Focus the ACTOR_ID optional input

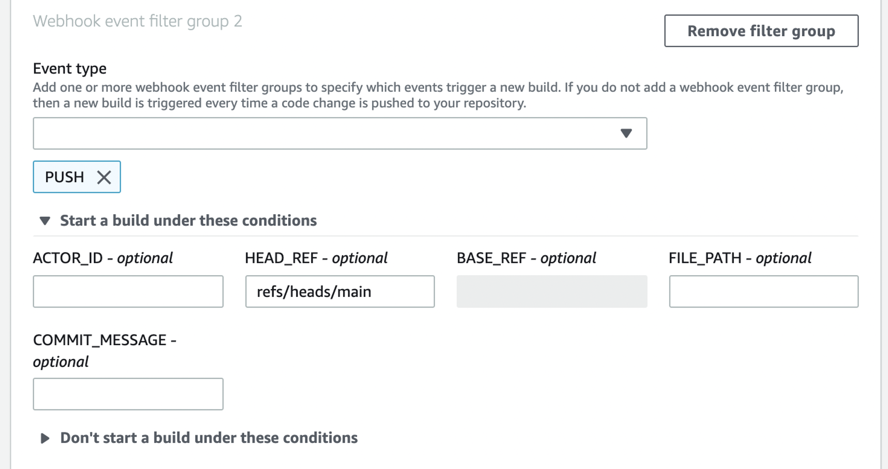pyautogui.click(x=128, y=291)
